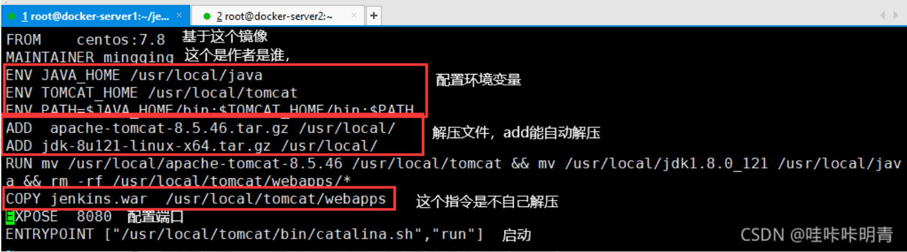
Task: Click the line 'FROM centos:7.8'
Action: click(86, 40)
